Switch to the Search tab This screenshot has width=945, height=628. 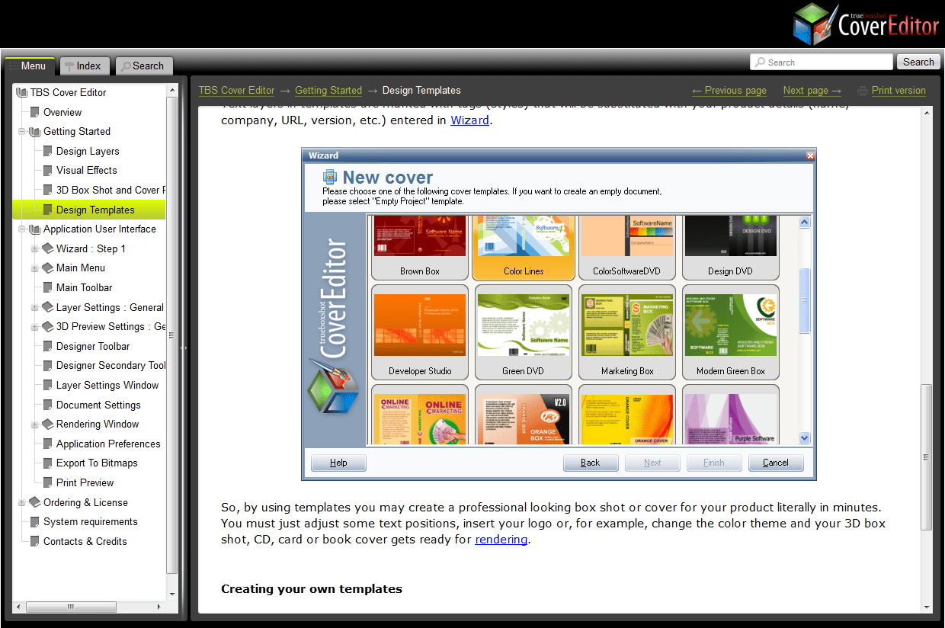click(x=143, y=66)
